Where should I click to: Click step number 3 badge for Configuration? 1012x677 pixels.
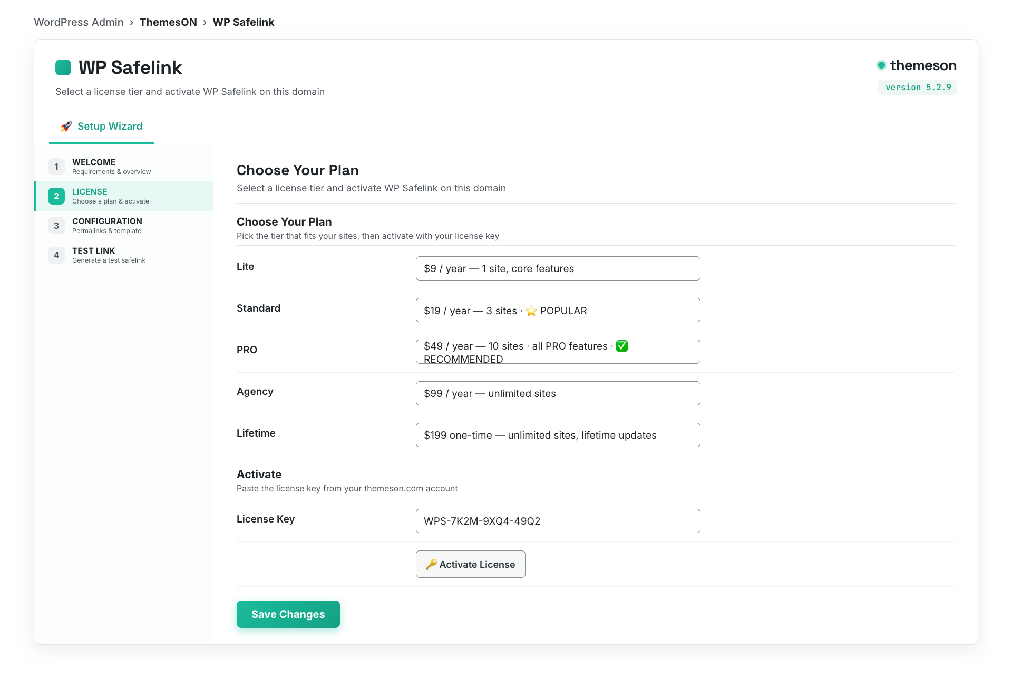coord(56,226)
